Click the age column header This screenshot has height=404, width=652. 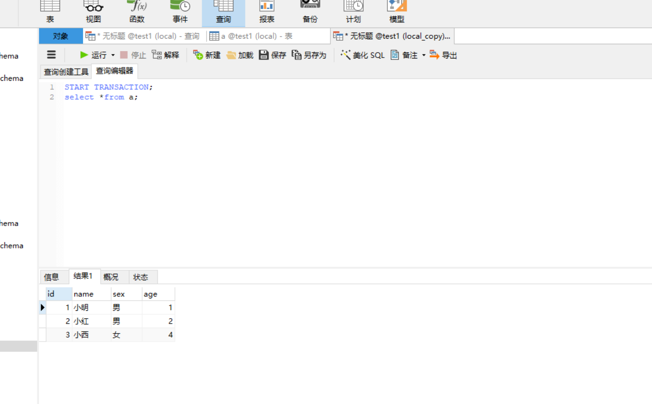click(158, 294)
